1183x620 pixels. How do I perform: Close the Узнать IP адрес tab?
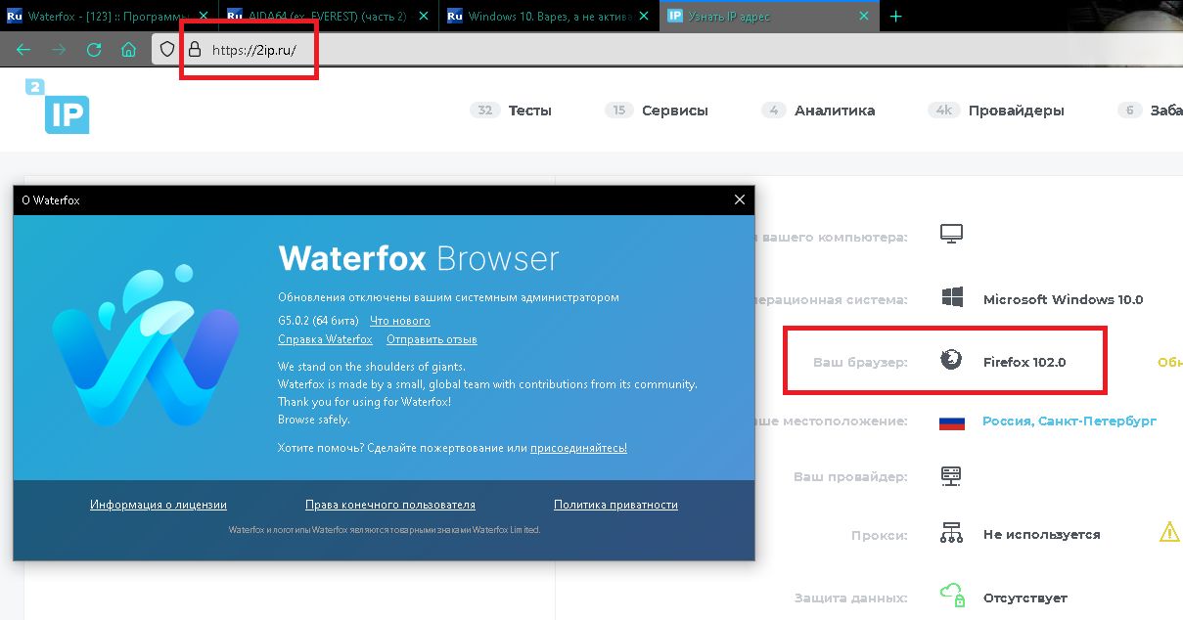point(863,17)
